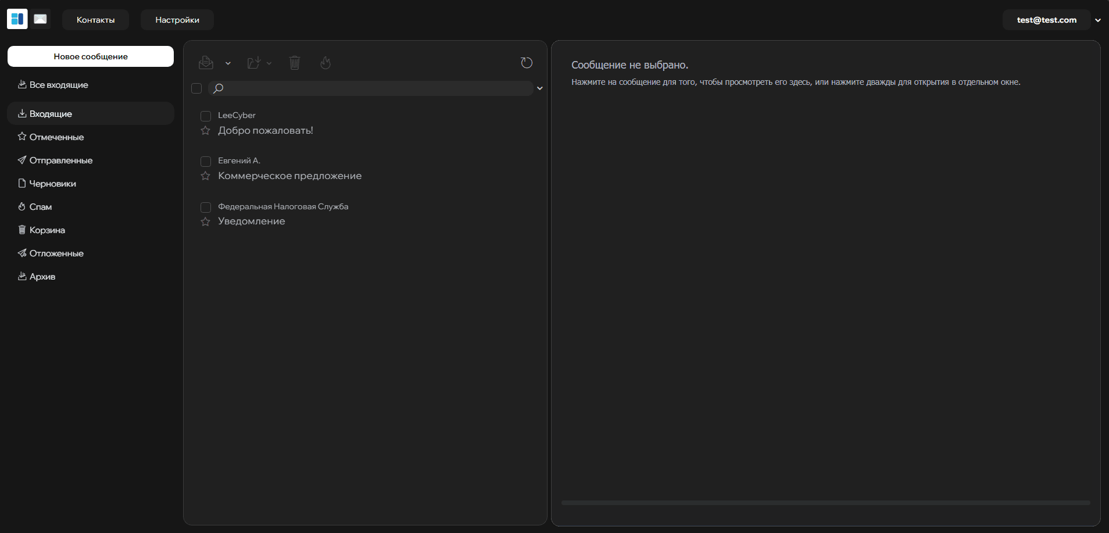Open the dropdown arrow beside mark-as-read
1109x533 pixels.
(x=228, y=63)
